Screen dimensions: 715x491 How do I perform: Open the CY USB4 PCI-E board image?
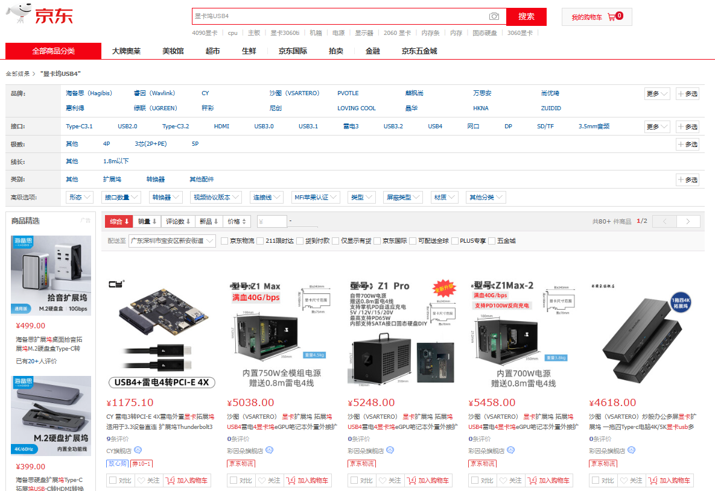[162, 334]
